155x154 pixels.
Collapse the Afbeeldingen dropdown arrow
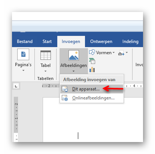click(x=73, y=71)
